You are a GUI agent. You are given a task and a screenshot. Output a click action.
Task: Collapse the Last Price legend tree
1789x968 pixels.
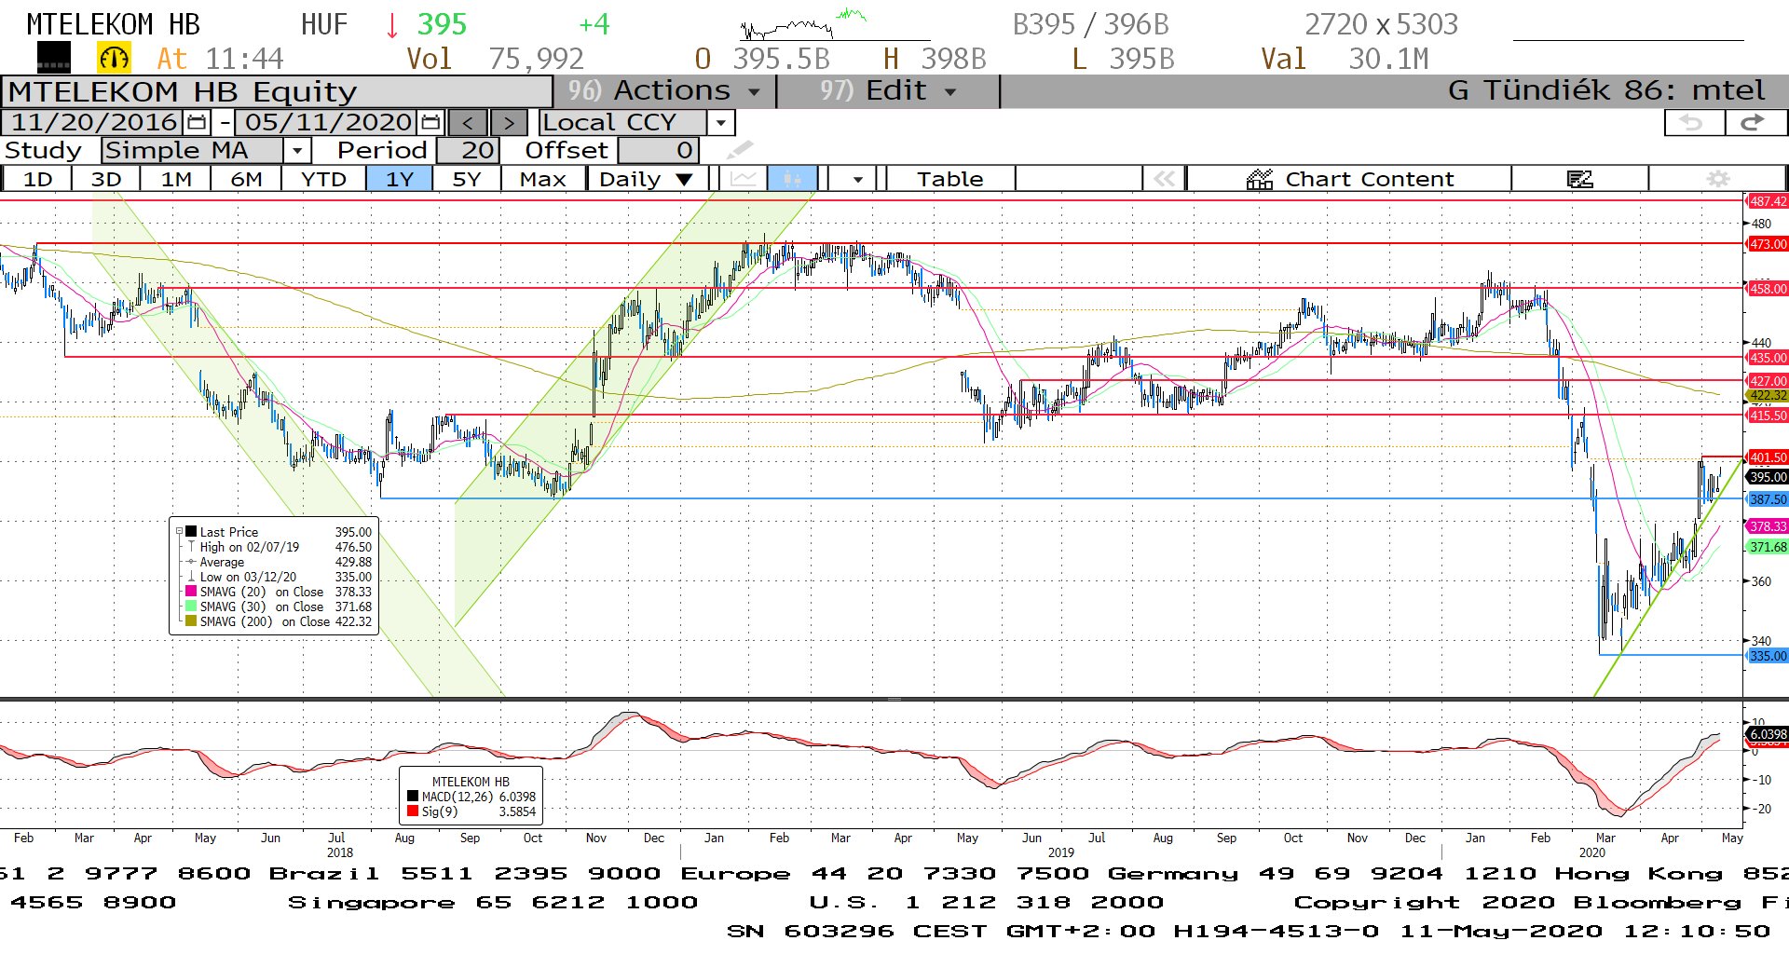pyautogui.click(x=179, y=531)
